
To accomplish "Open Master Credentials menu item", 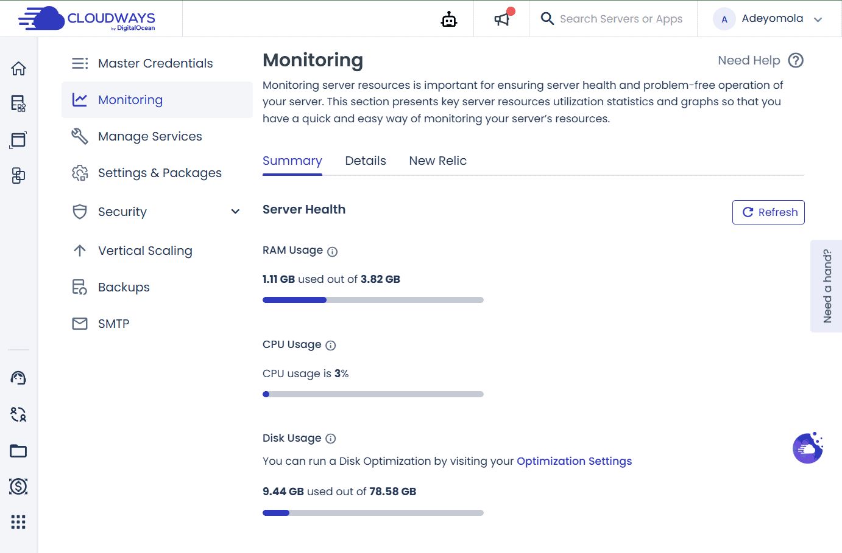I will click(x=157, y=63).
